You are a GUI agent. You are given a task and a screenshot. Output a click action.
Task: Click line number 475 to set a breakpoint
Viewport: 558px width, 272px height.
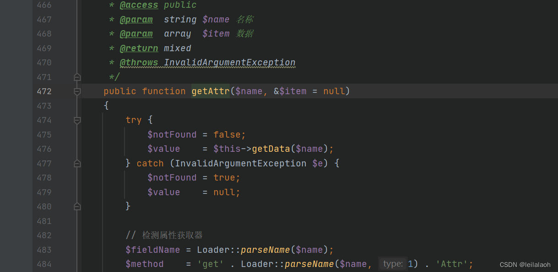[44, 134]
